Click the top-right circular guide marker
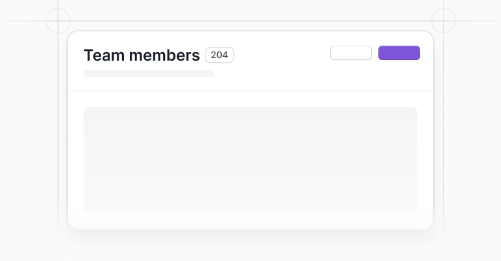The height and width of the screenshot is (261, 501). click(444, 21)
